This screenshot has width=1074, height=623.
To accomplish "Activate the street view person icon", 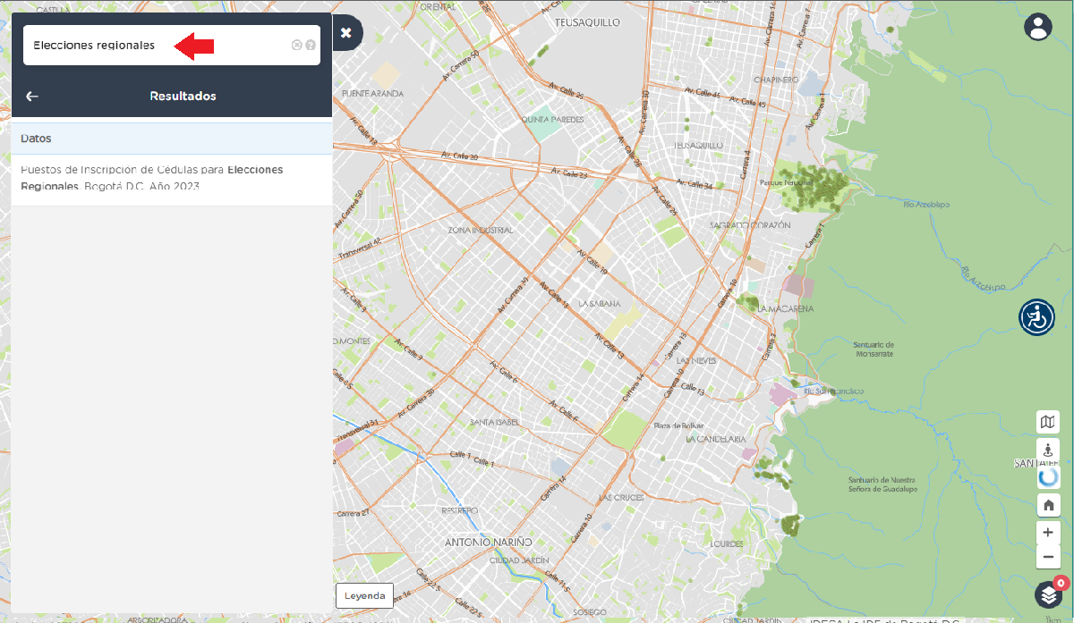I will pyautogui.click(x=1048, y=450).
